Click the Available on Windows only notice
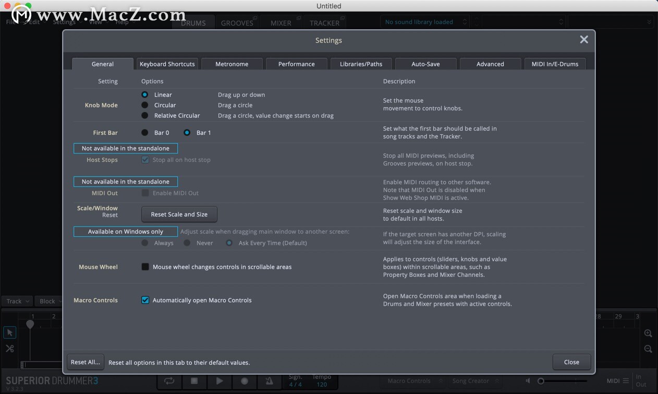The width and height of the screenshot is (658, 394). point(126,232)
